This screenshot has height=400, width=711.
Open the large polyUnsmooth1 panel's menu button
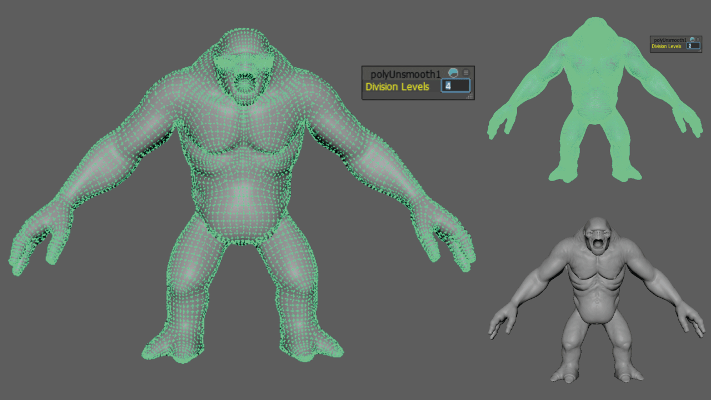466,73
